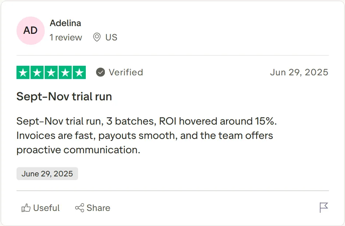
Task: Open the "Sept-Nov trial run" review title
Action: (64, 97)
